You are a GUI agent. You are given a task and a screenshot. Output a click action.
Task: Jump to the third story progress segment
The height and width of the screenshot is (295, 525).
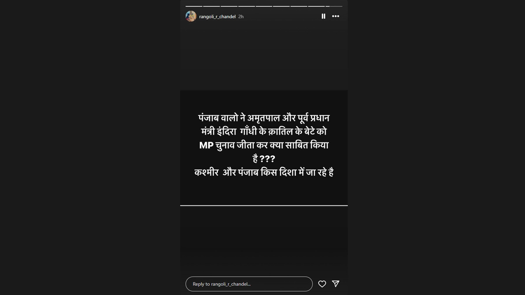[229, 6]
